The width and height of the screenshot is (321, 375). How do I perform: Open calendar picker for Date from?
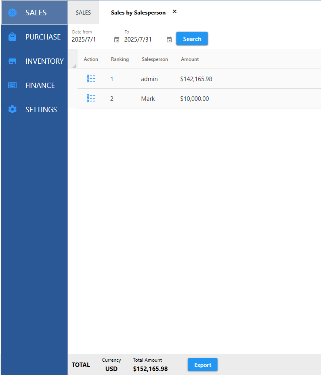117,40
